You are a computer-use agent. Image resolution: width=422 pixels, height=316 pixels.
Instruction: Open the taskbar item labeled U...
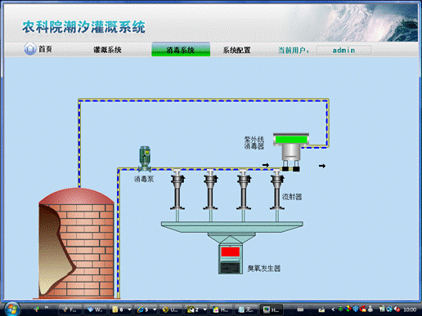pos(170,309)
